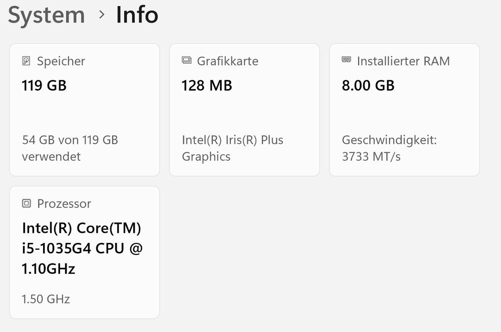Click the System breadcrumb link
The width and height of the screenshot is (501, 332).
coord(46,16)
